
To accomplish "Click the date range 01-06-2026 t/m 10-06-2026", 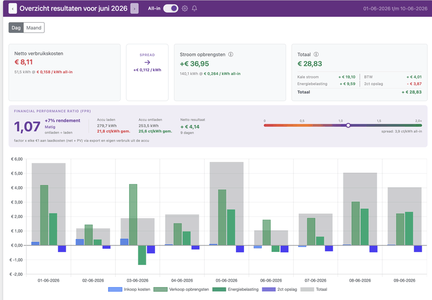I will point(395,9).
